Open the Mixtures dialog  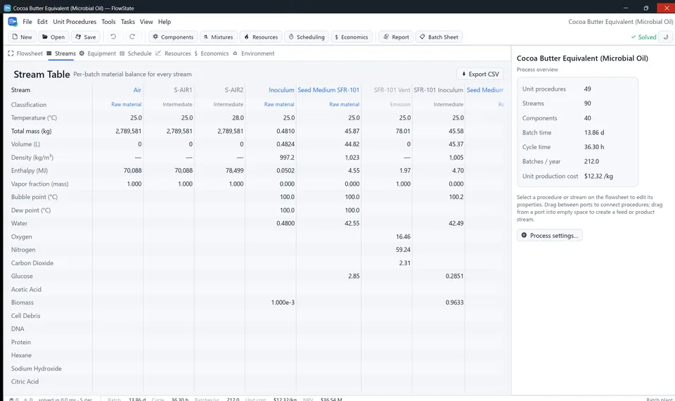coord(218,37)
